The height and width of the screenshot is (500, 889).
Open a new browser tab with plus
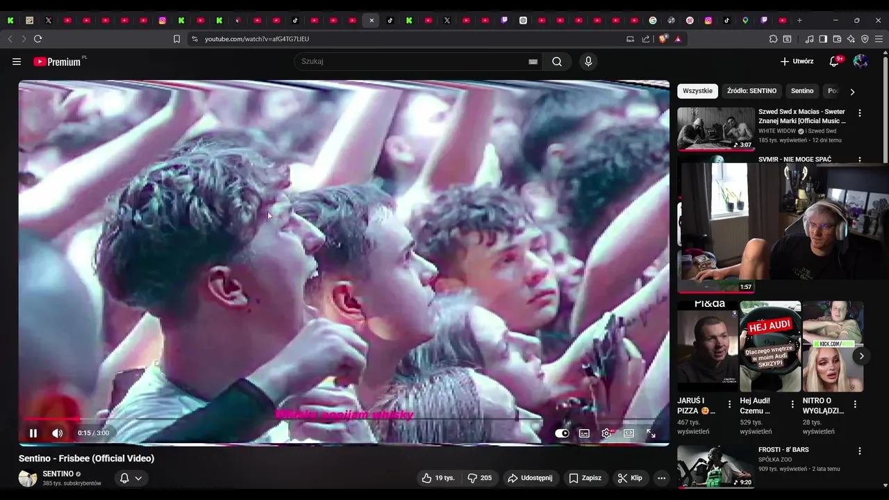pyautogui.click(x=799, y=20)
